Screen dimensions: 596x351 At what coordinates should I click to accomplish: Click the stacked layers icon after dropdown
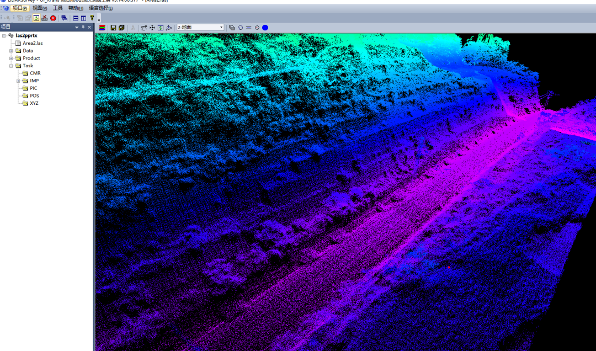point(232,28)
